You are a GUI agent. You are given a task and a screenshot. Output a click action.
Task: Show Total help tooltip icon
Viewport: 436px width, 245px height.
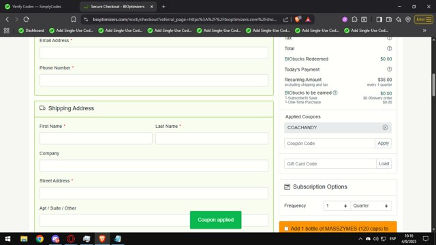click(389, 48)
